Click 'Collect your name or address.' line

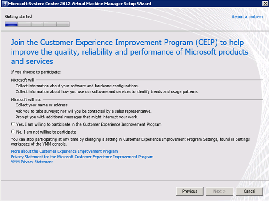[42, 105]
